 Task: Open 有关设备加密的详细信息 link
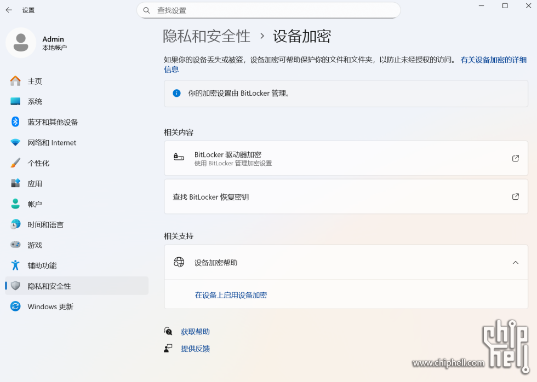[x=493, y=60]
